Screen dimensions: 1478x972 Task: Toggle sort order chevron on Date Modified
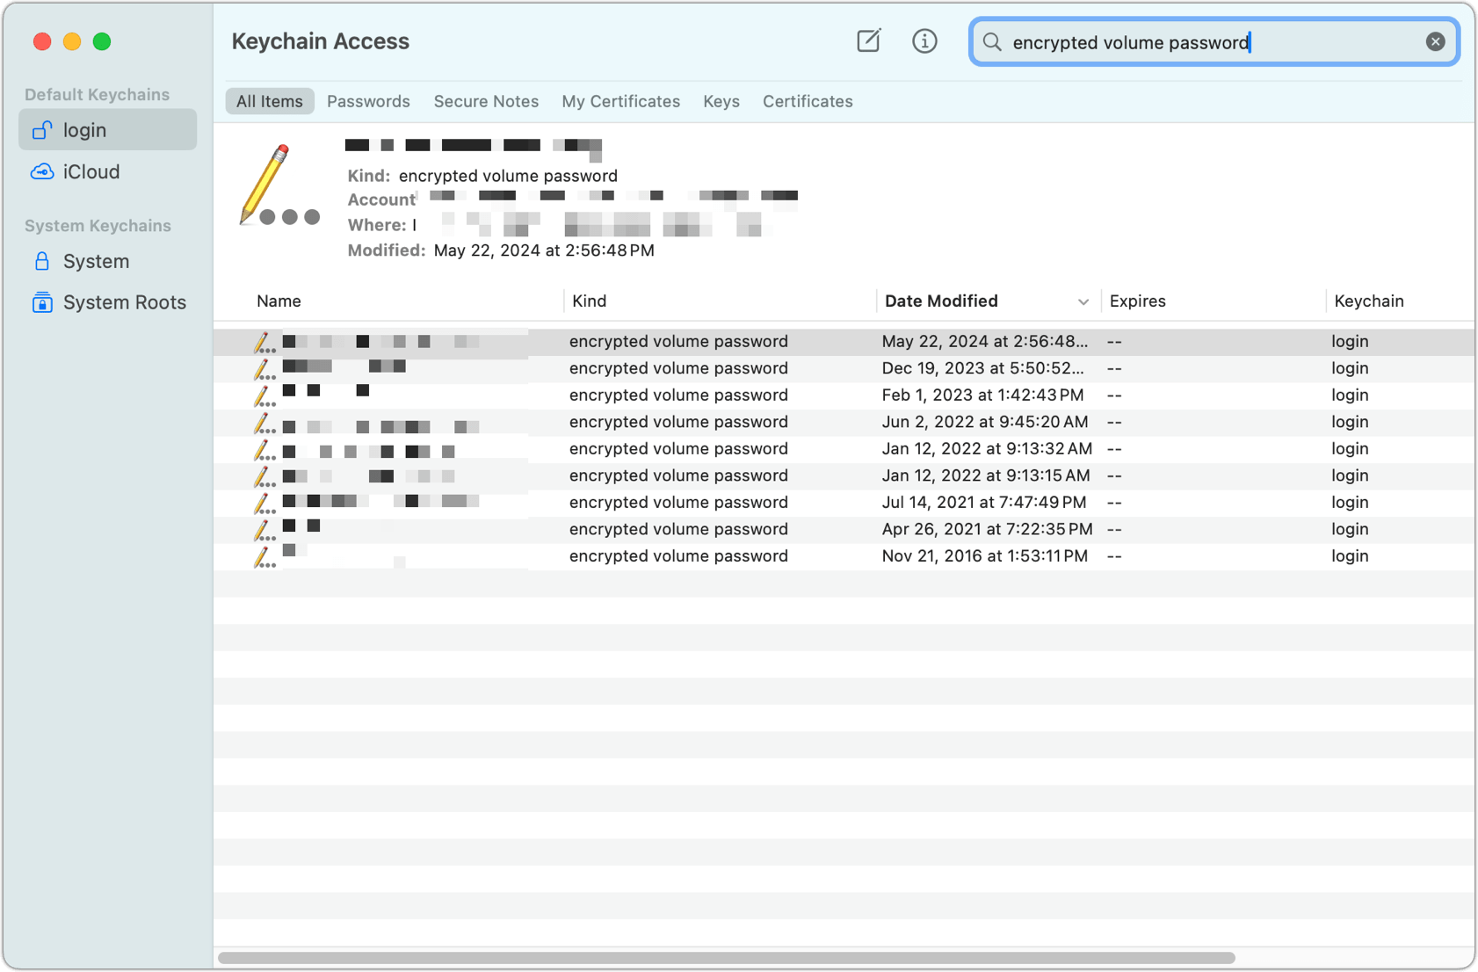[x=1083, y=301]
